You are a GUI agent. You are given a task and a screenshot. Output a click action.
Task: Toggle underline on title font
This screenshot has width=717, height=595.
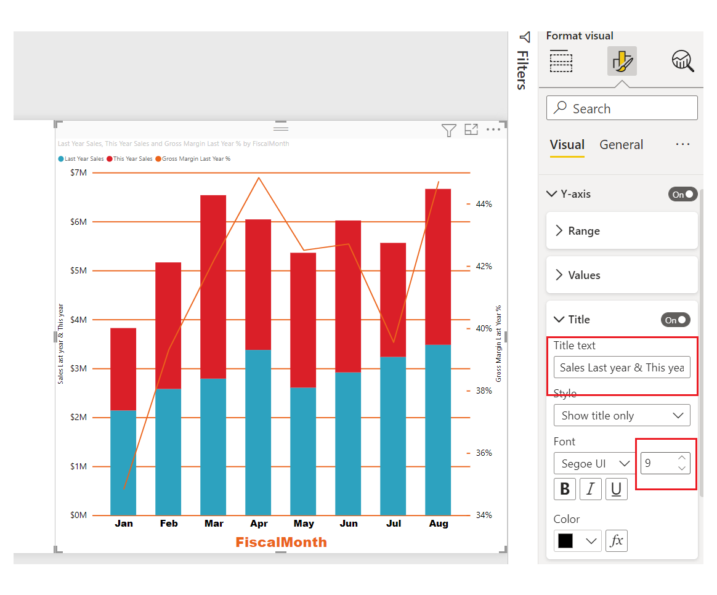coord(617,489)
